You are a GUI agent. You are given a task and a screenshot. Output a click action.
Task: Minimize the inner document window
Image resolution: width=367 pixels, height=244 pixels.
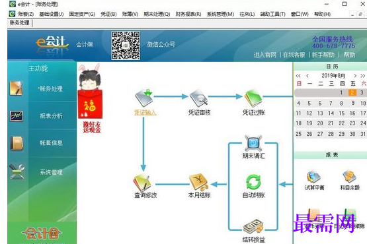[352, 15]
